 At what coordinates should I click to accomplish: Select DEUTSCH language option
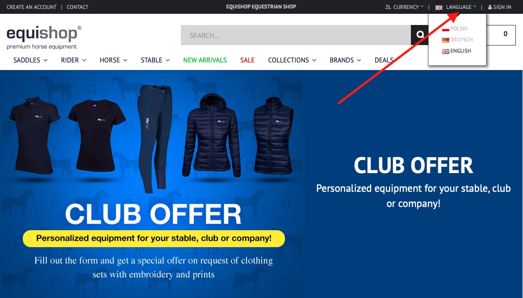point(462,40)
